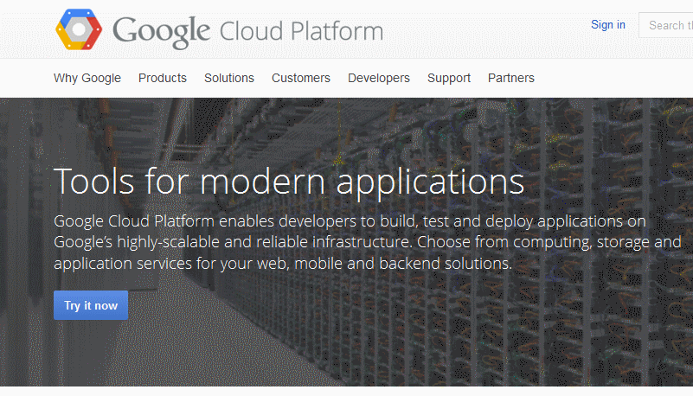Open the Sign in link
693x396 pixels.
point(607,24)
